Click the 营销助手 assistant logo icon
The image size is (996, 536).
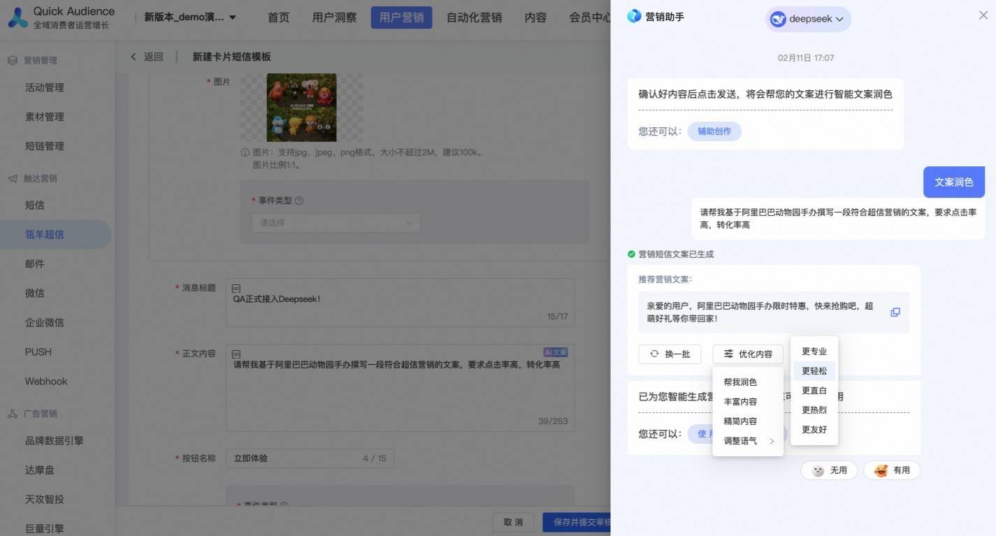pyautogui.click(x=634, y=16)
